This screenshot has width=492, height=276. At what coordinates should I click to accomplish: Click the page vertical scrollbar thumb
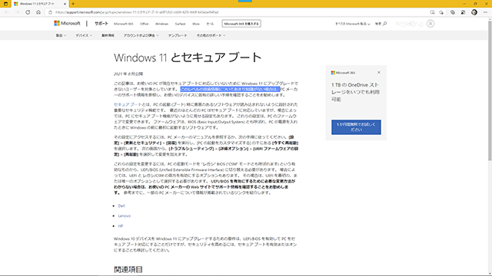click(x=490, y=90)
